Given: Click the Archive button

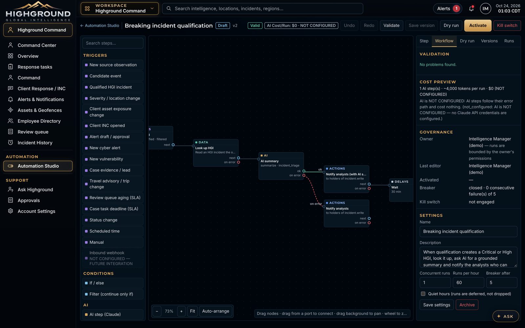Looking at the screenshot, I should (467, 305).
